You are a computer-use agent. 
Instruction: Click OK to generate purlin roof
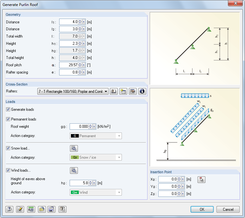(202, 209)
